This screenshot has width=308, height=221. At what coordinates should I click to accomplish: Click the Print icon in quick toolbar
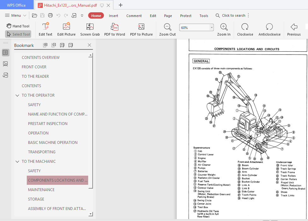(50, 15)
